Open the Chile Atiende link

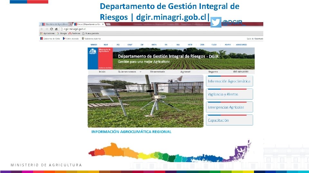coord(71,39)
